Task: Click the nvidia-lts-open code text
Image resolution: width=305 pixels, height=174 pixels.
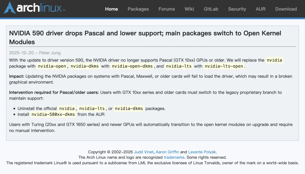Action: click(224, 66)
